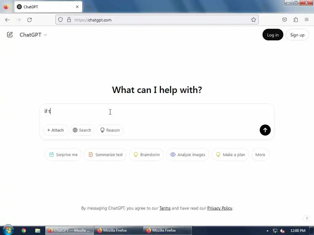Viewport: 314px width, 235px height.
Task: Launch Chrome from the taskbar
Action: (x=24, y=231)
